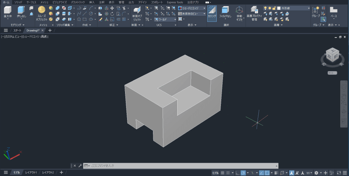Toggle grid display in the status bar
This screenshot has height=176, width=349.
[x=223, y=173]
